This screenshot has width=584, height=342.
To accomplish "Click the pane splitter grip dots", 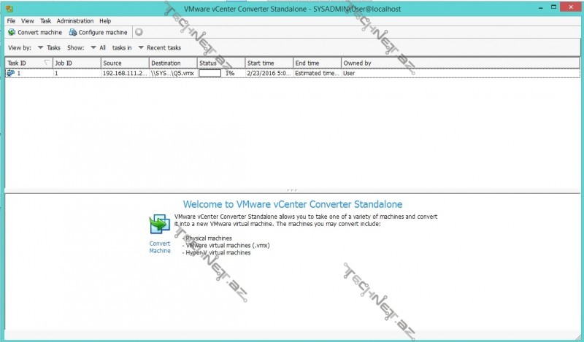I will click(x=292, y=189).
